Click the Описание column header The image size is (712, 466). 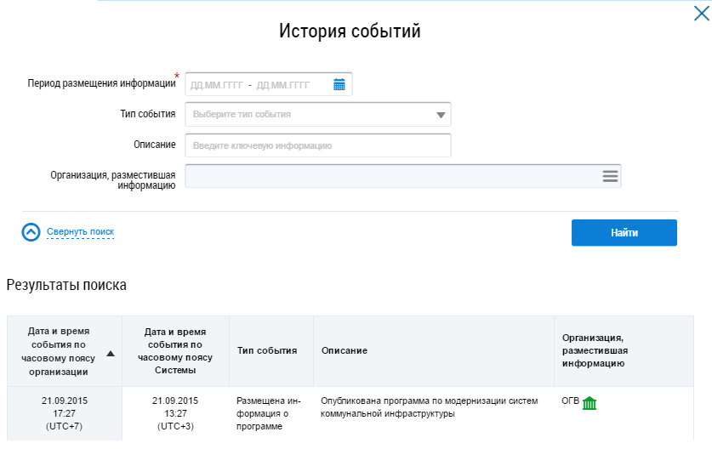click(x=345, y=350)
